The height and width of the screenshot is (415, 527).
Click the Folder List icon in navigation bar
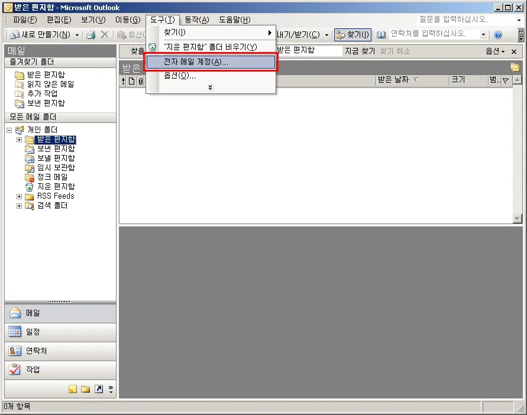[x=85, y=389]
